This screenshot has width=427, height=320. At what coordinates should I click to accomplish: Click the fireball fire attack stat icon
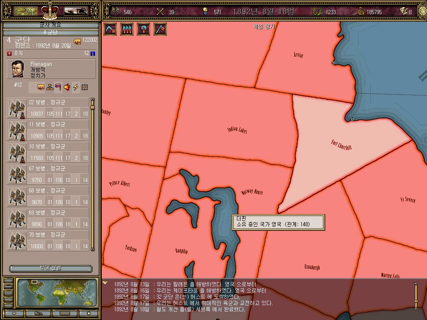coord(67,87)
